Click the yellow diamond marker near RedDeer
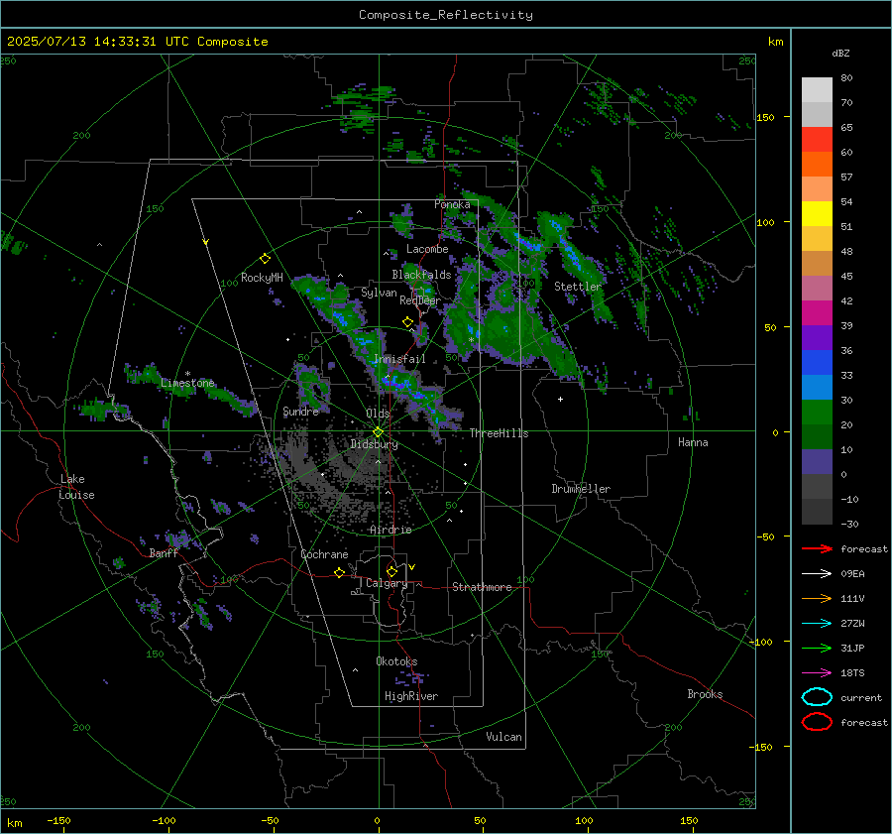The width and height of the screenshot is (892, 834). pos(408,322)
